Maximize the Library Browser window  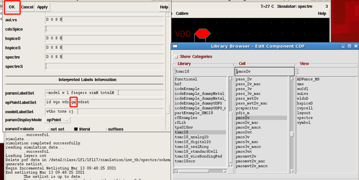349,46
